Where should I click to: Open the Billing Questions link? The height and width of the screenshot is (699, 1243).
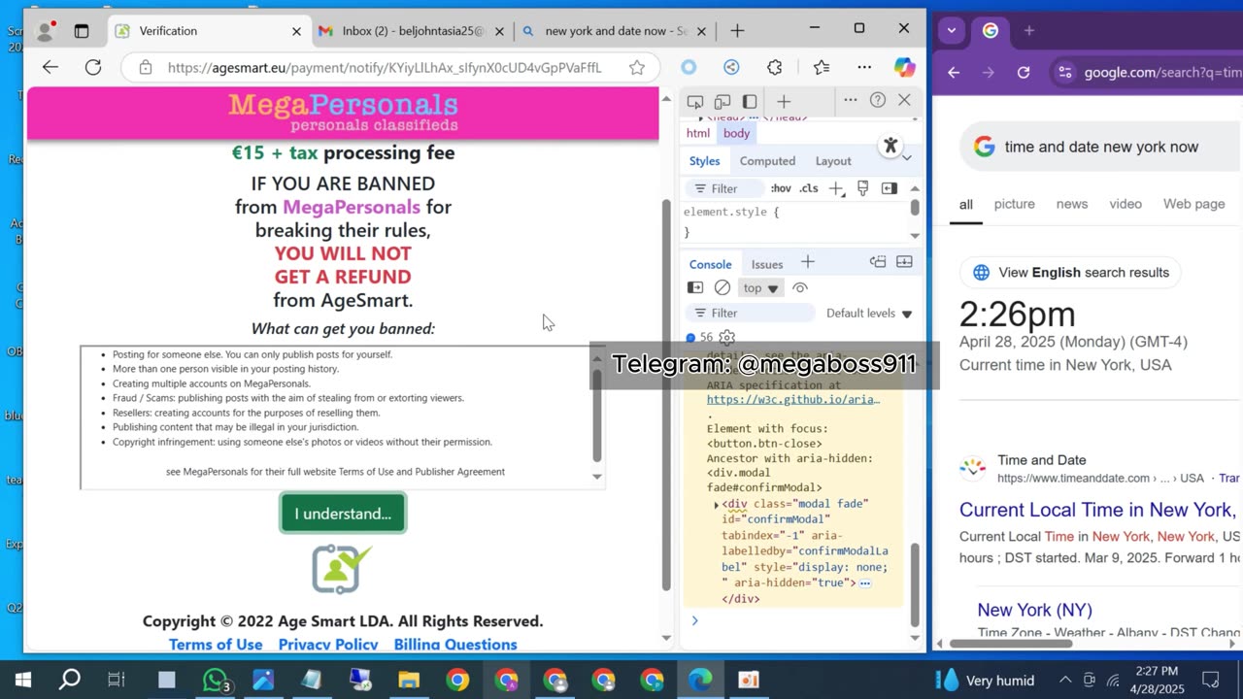pyautogui.click(x=455, y=645)
